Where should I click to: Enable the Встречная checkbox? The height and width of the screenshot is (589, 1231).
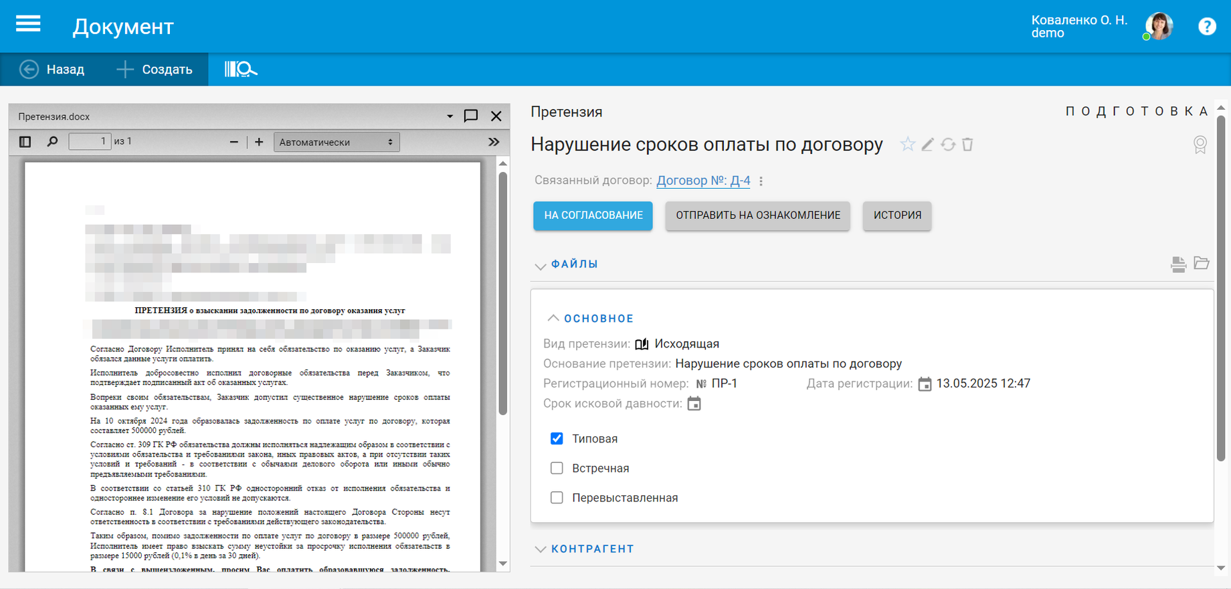click(x=557, y=468)
